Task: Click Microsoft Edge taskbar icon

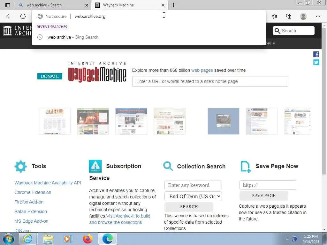Action: tap(108, 239)
